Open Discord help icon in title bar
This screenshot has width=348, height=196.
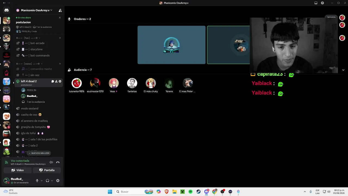pyautogui.click(x=322, y=3)
